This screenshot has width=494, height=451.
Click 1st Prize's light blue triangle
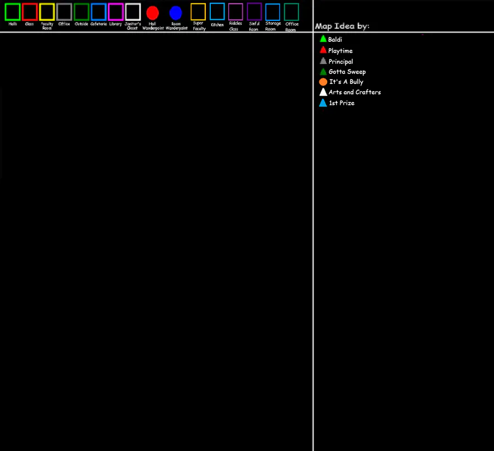pos(323,103)
